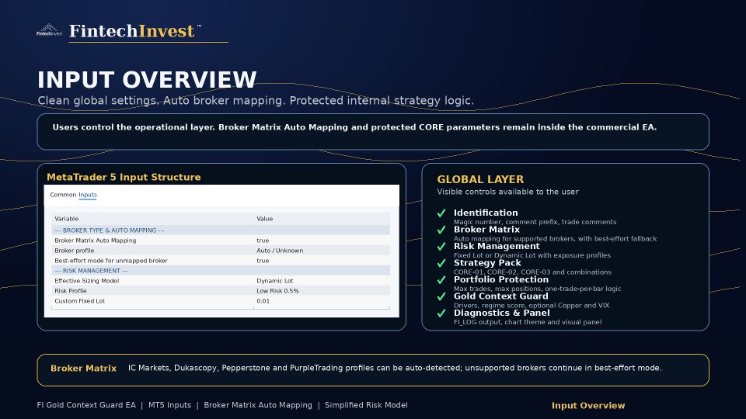
Task: Click Magic number, comment prefix description
Action: point(535,222)
